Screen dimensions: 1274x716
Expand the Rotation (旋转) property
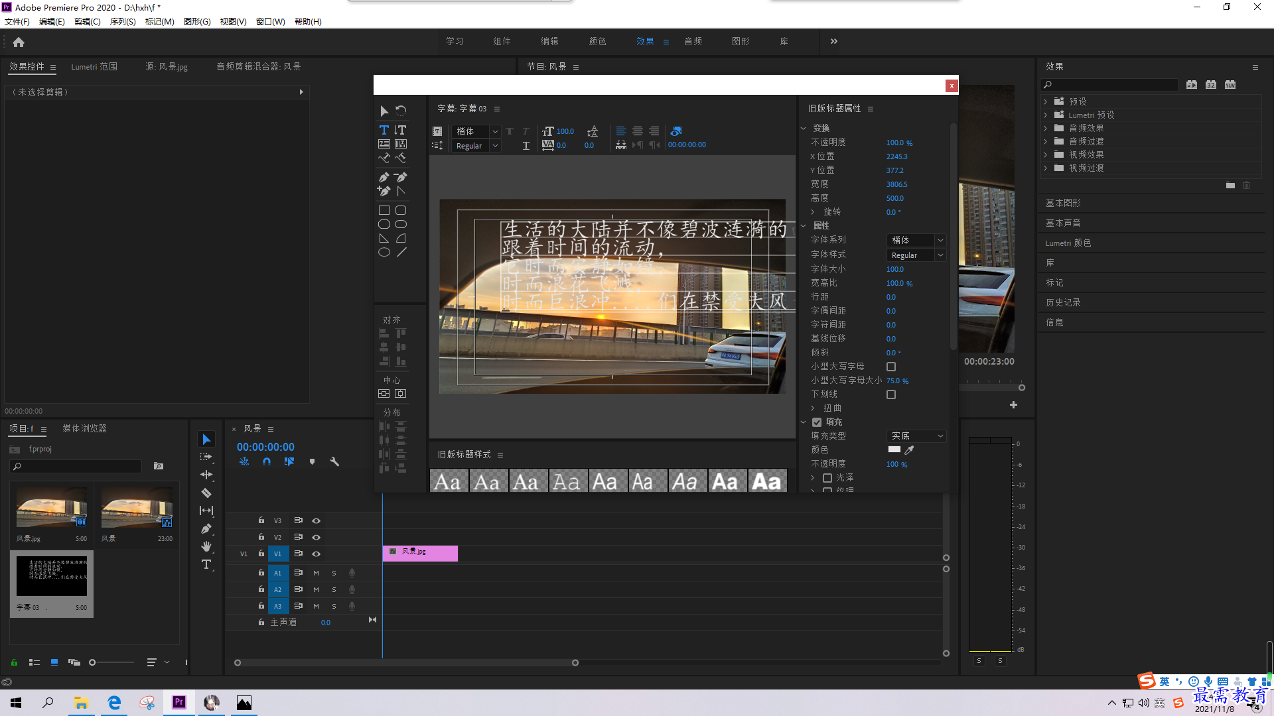coord(813,212)
